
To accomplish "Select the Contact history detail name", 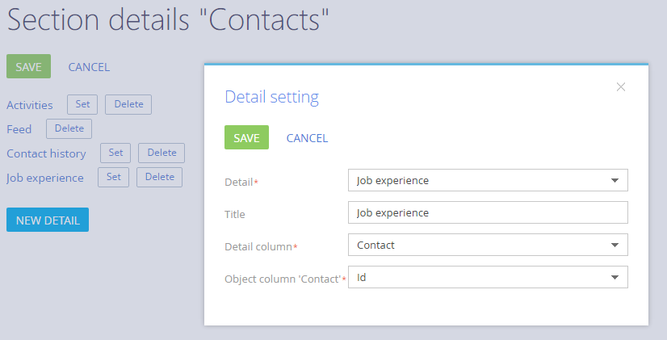I will click(46, 153).
